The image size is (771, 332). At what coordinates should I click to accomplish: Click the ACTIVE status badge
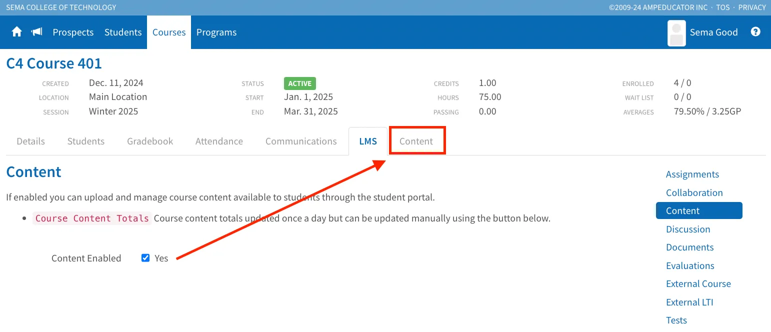(x=300, y=83)
